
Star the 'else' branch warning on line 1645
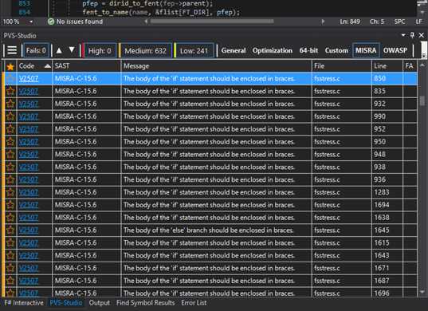tap(10, 230)
